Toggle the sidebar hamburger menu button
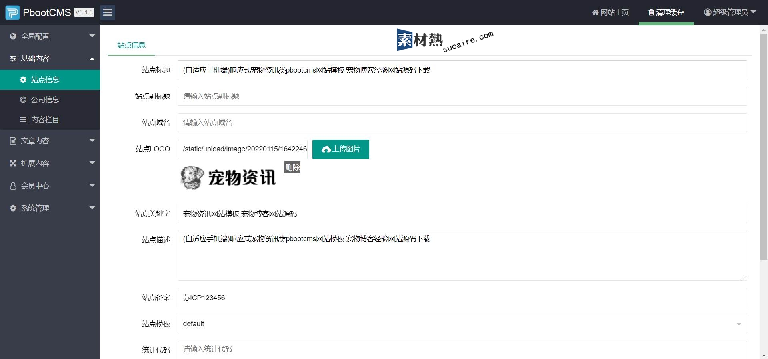Screen dimensions: 768x359 coord(107,12)
